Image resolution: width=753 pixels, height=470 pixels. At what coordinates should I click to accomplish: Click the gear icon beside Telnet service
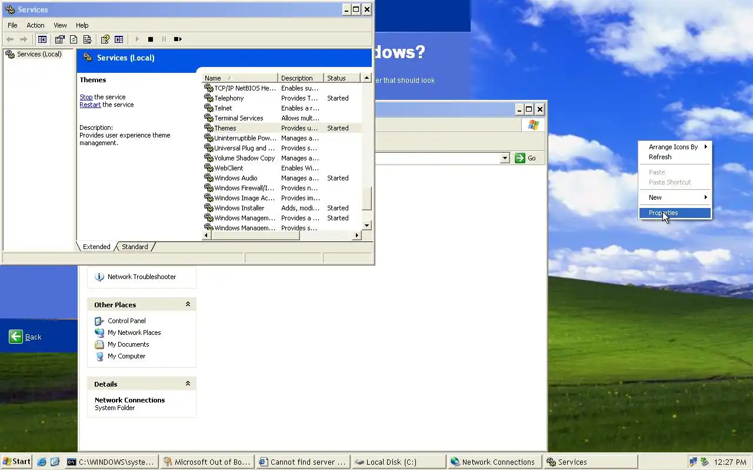click(x=208, y=108)
